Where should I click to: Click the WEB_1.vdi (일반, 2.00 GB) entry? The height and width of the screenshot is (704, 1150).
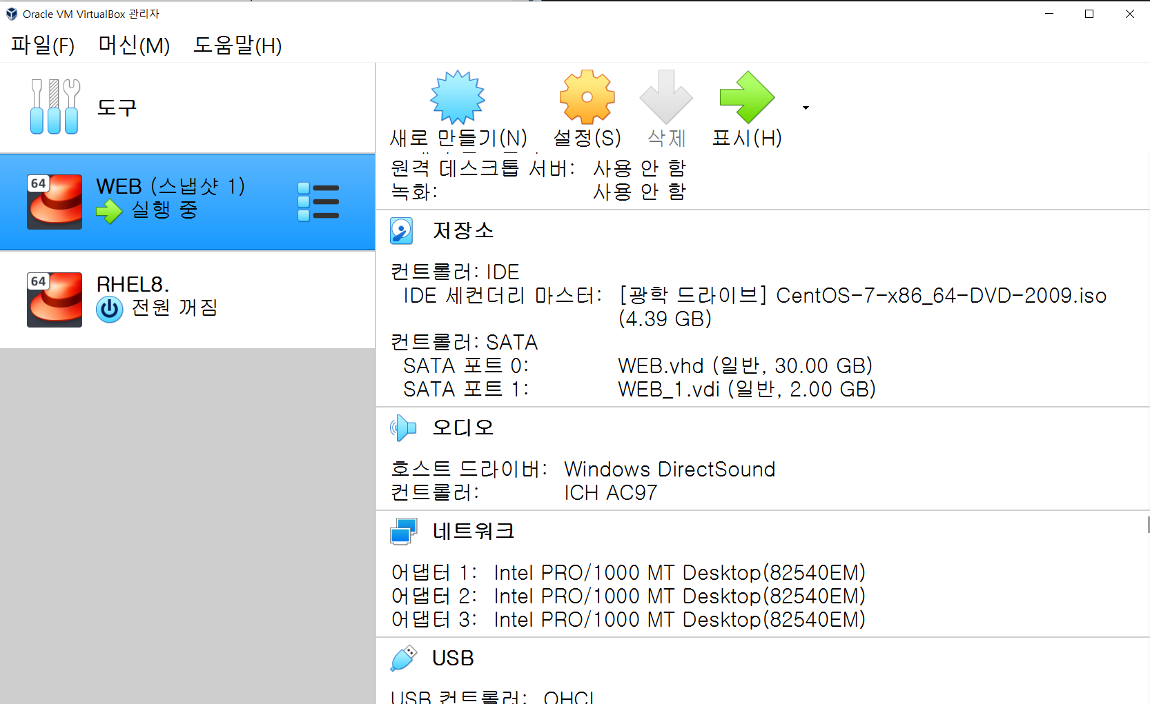coord(747,389)
